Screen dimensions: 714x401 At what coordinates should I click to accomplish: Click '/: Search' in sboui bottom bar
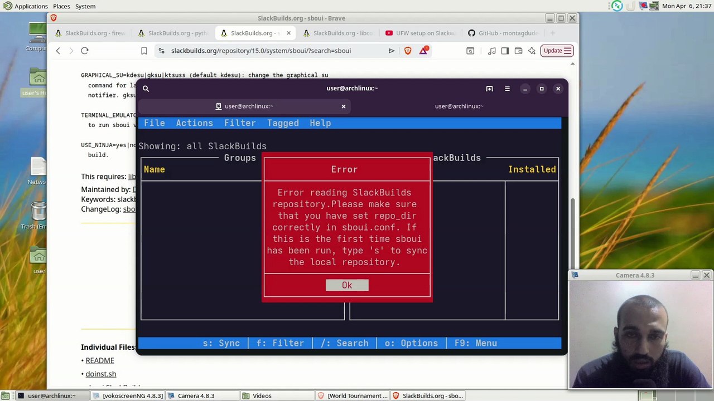pyautogui.click(x=344, y=343)
